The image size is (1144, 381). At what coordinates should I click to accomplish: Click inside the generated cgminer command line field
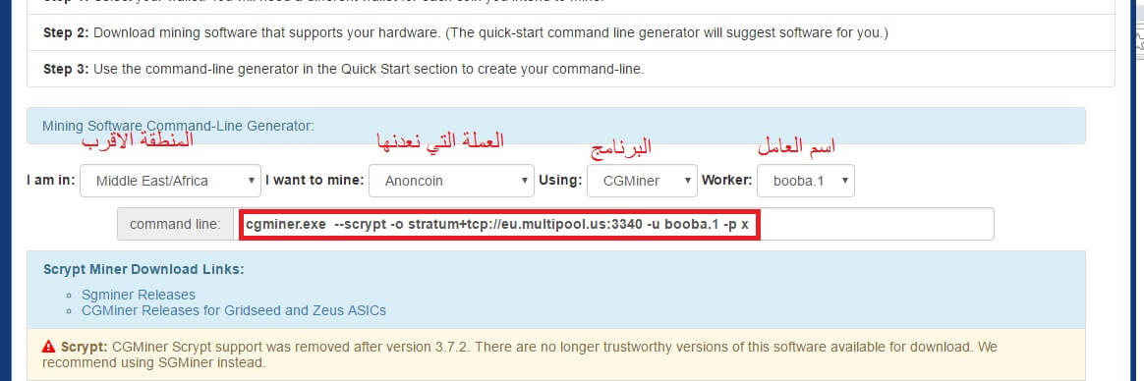click(x=615, y=224)
